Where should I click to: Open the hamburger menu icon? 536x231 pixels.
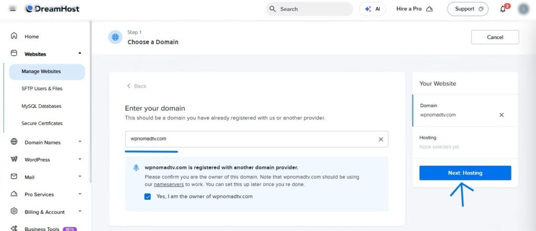pos(13,9)
